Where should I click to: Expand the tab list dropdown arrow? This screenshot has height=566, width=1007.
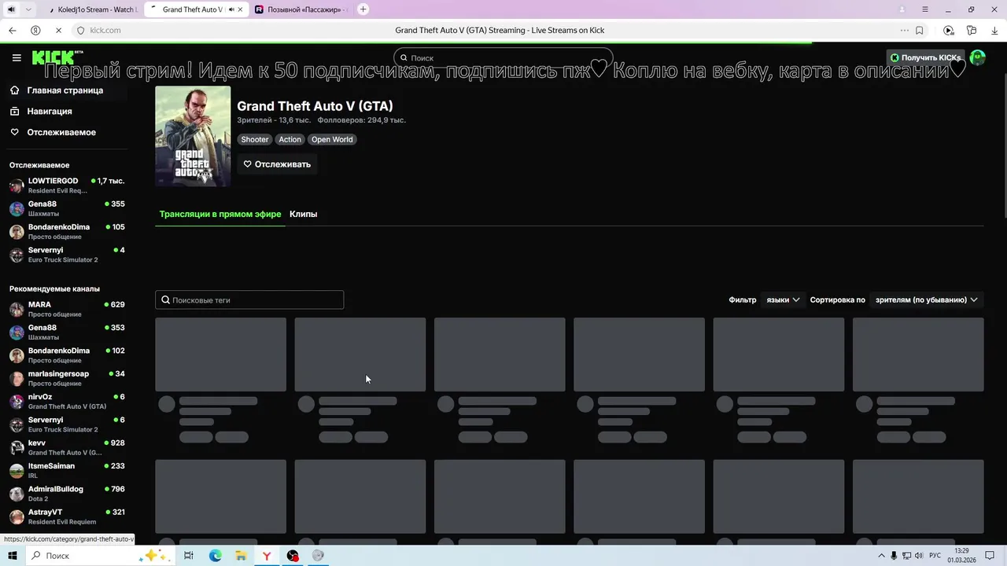click(29, 9)
